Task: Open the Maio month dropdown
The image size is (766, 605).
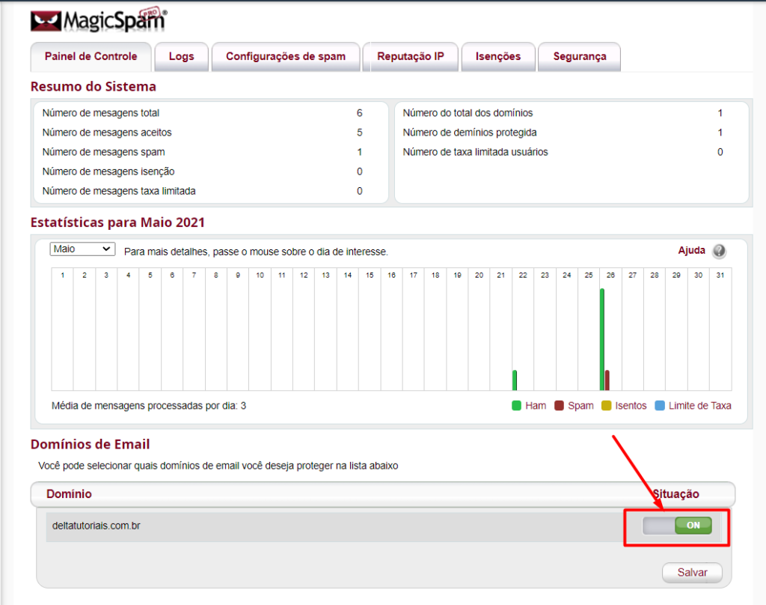Action: point(82,249)
